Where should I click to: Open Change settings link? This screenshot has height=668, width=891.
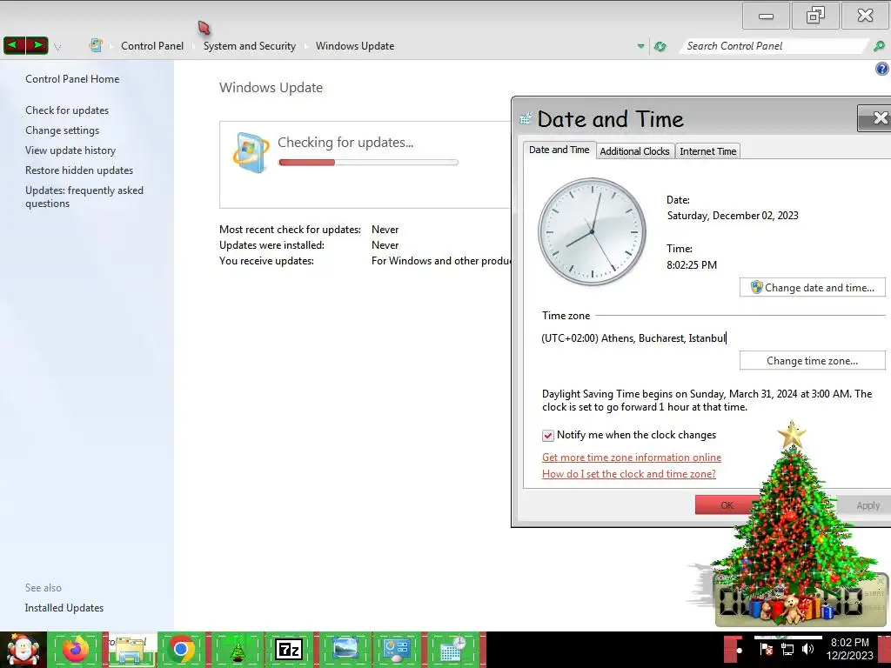pos(62,130)
